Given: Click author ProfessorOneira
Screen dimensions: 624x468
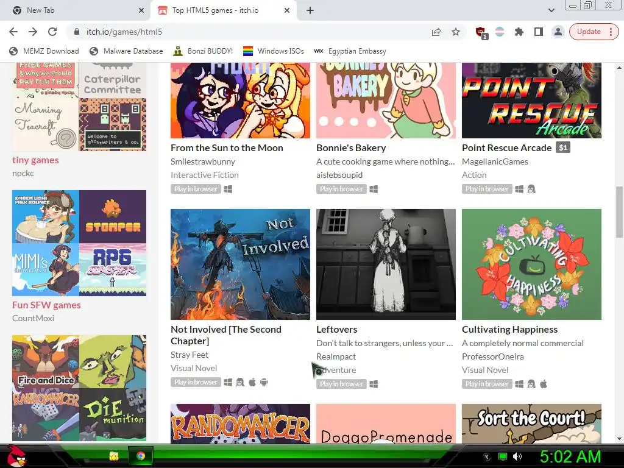Looking at the screenshot, I should 492,356.
